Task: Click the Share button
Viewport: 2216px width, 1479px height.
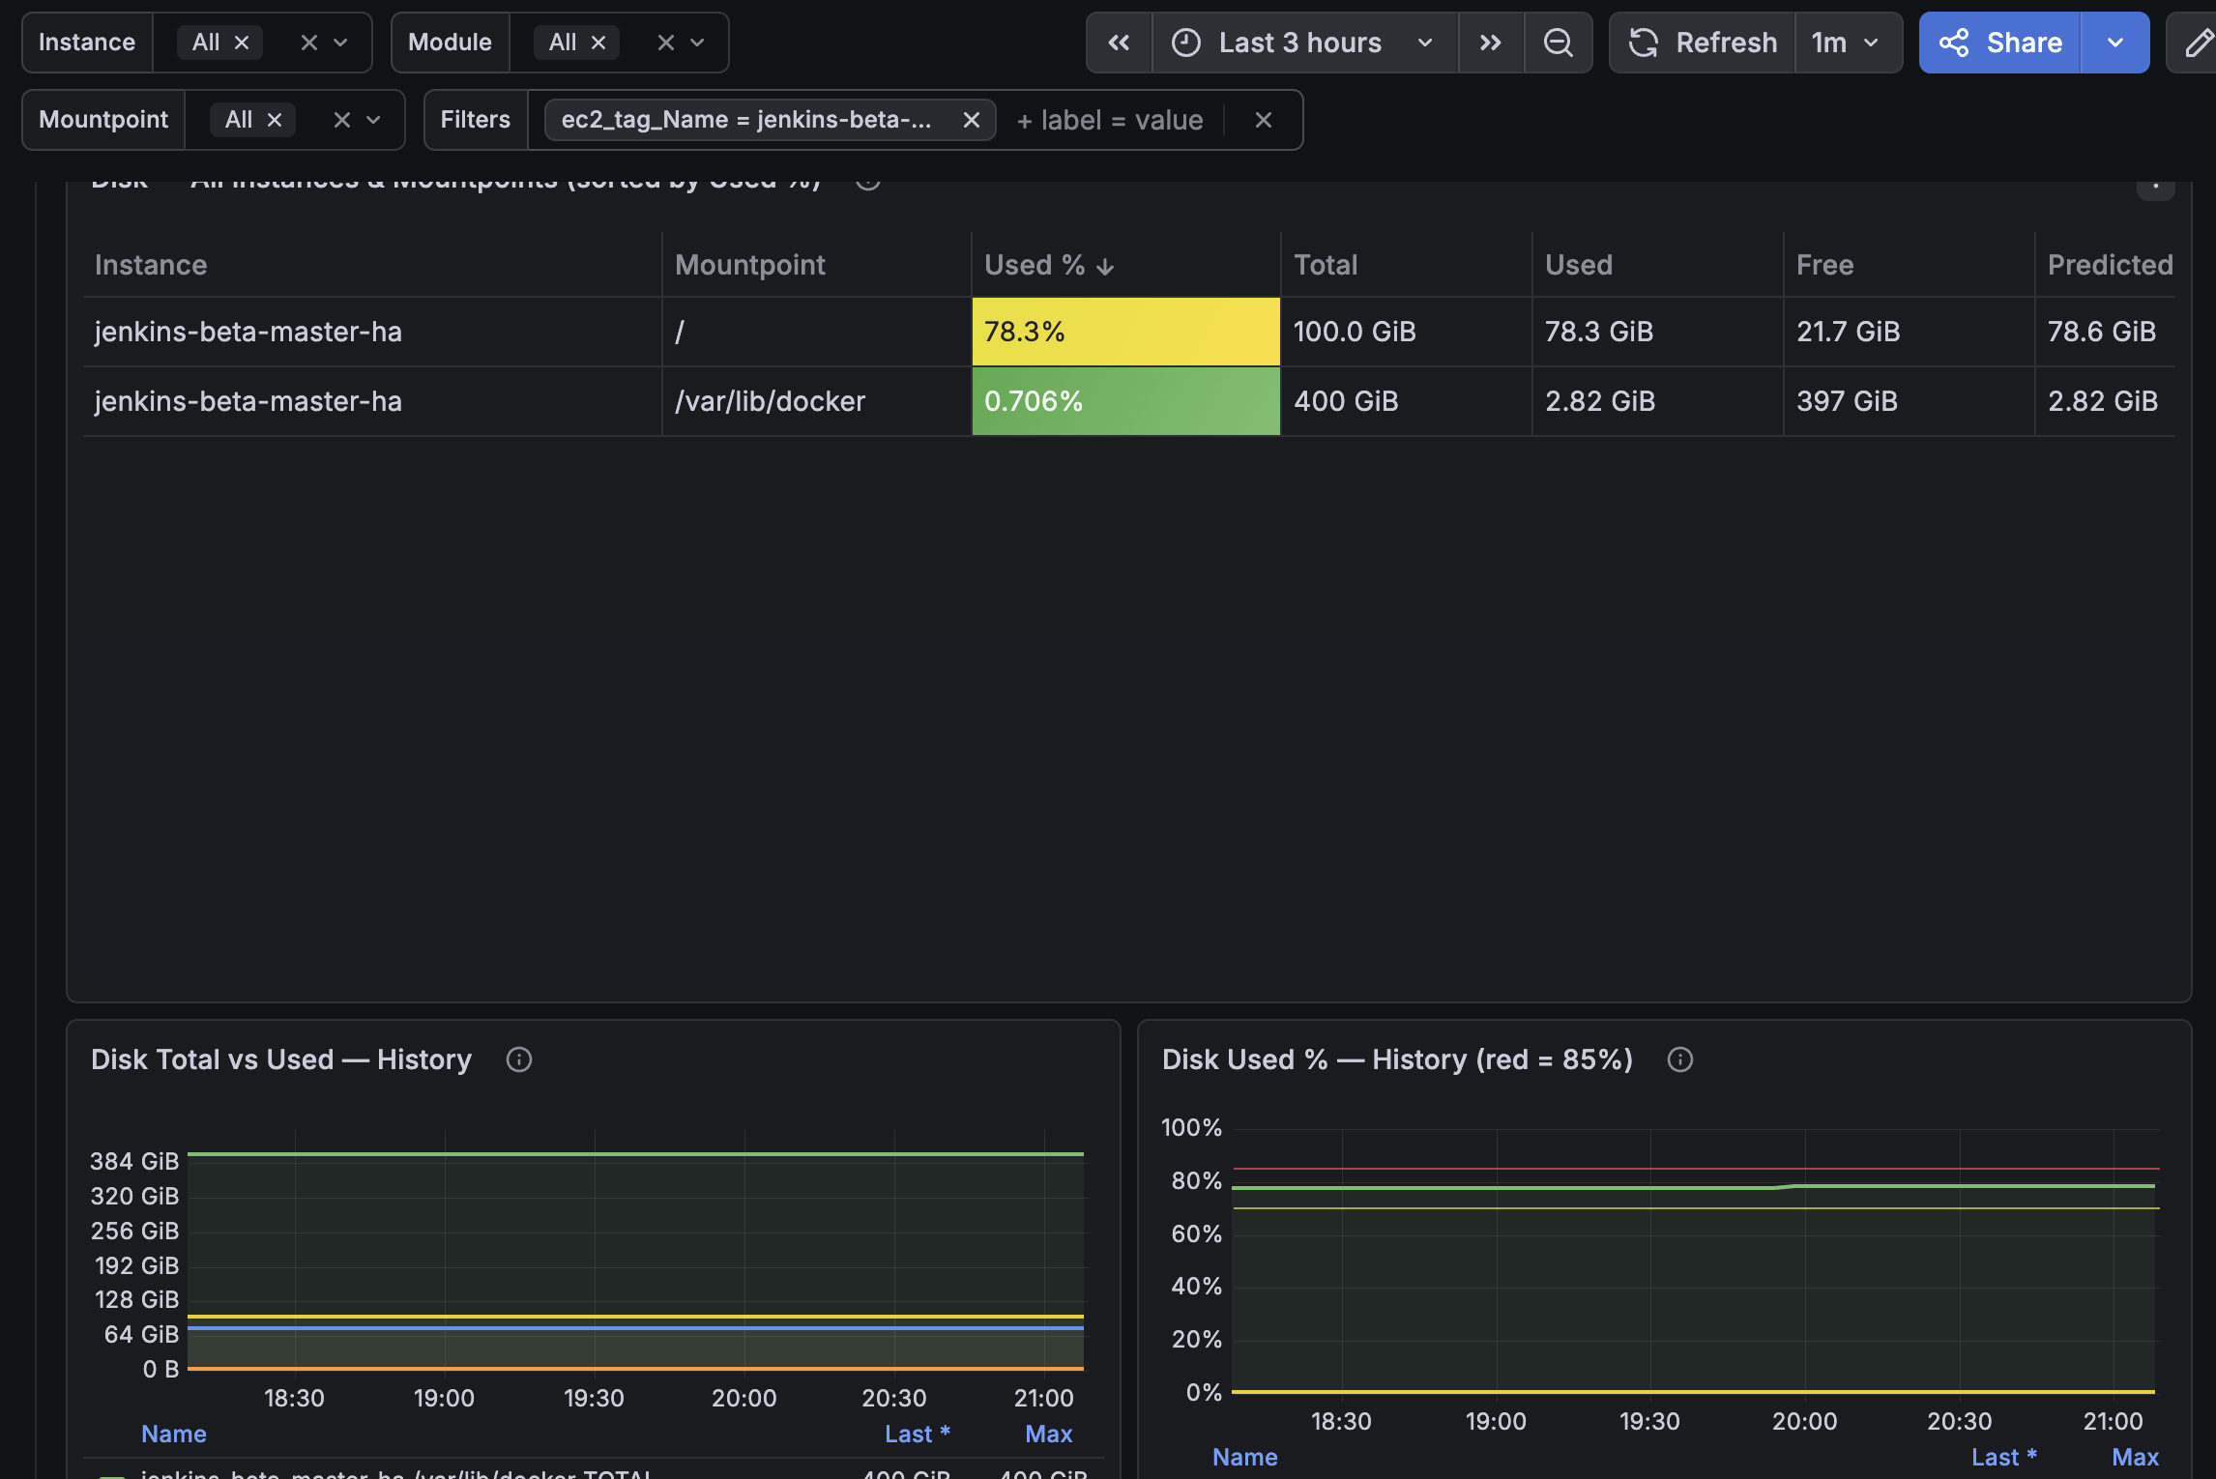Action: [x=2000, y=43]
